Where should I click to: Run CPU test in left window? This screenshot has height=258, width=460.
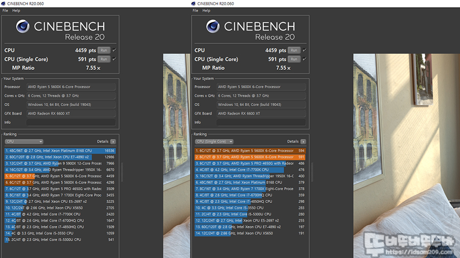click(104, 50)
